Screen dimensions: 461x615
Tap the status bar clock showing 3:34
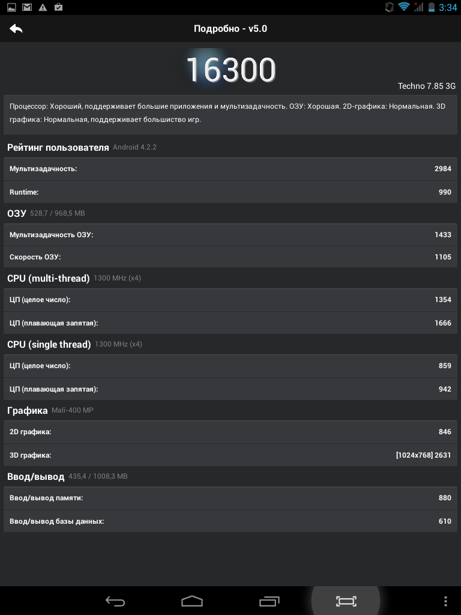pyautogui.click(x=448, y=7)
